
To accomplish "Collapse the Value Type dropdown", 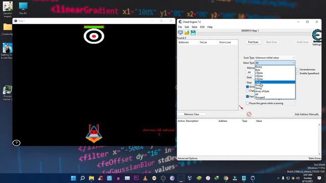I will click(x=275, y=63).
